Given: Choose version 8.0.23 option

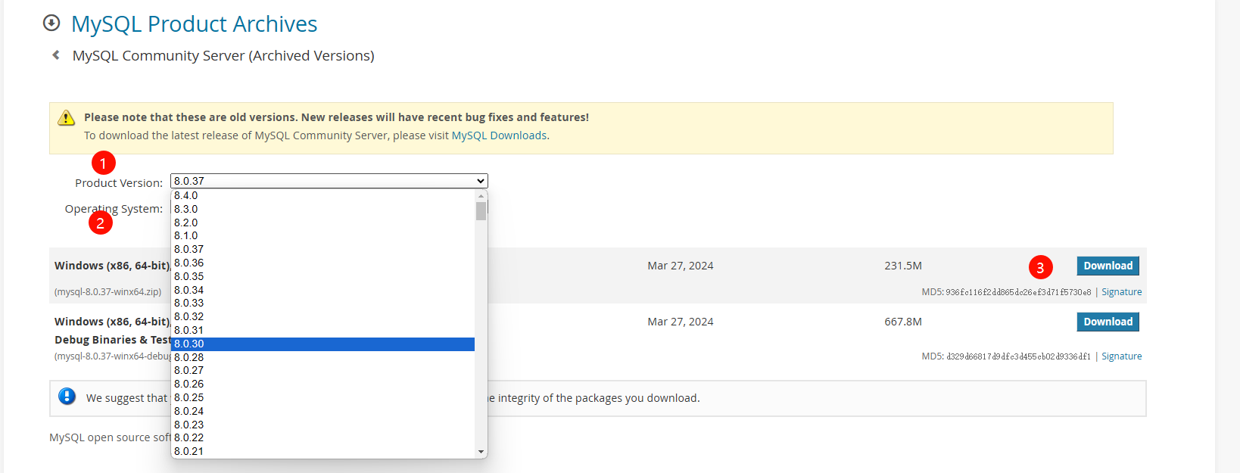Looking at the screenshot, I should (322, 425).
